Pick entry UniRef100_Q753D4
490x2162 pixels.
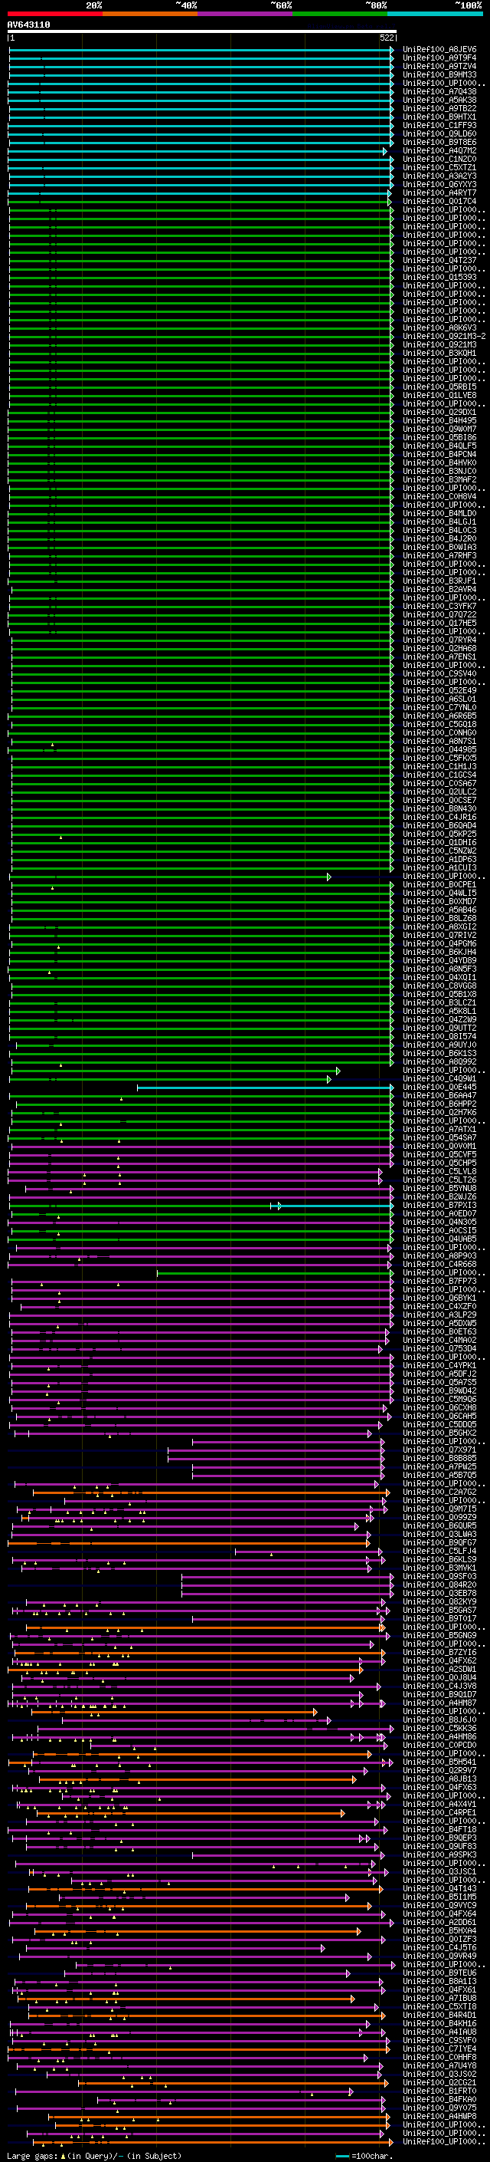tap(439, 1349)
